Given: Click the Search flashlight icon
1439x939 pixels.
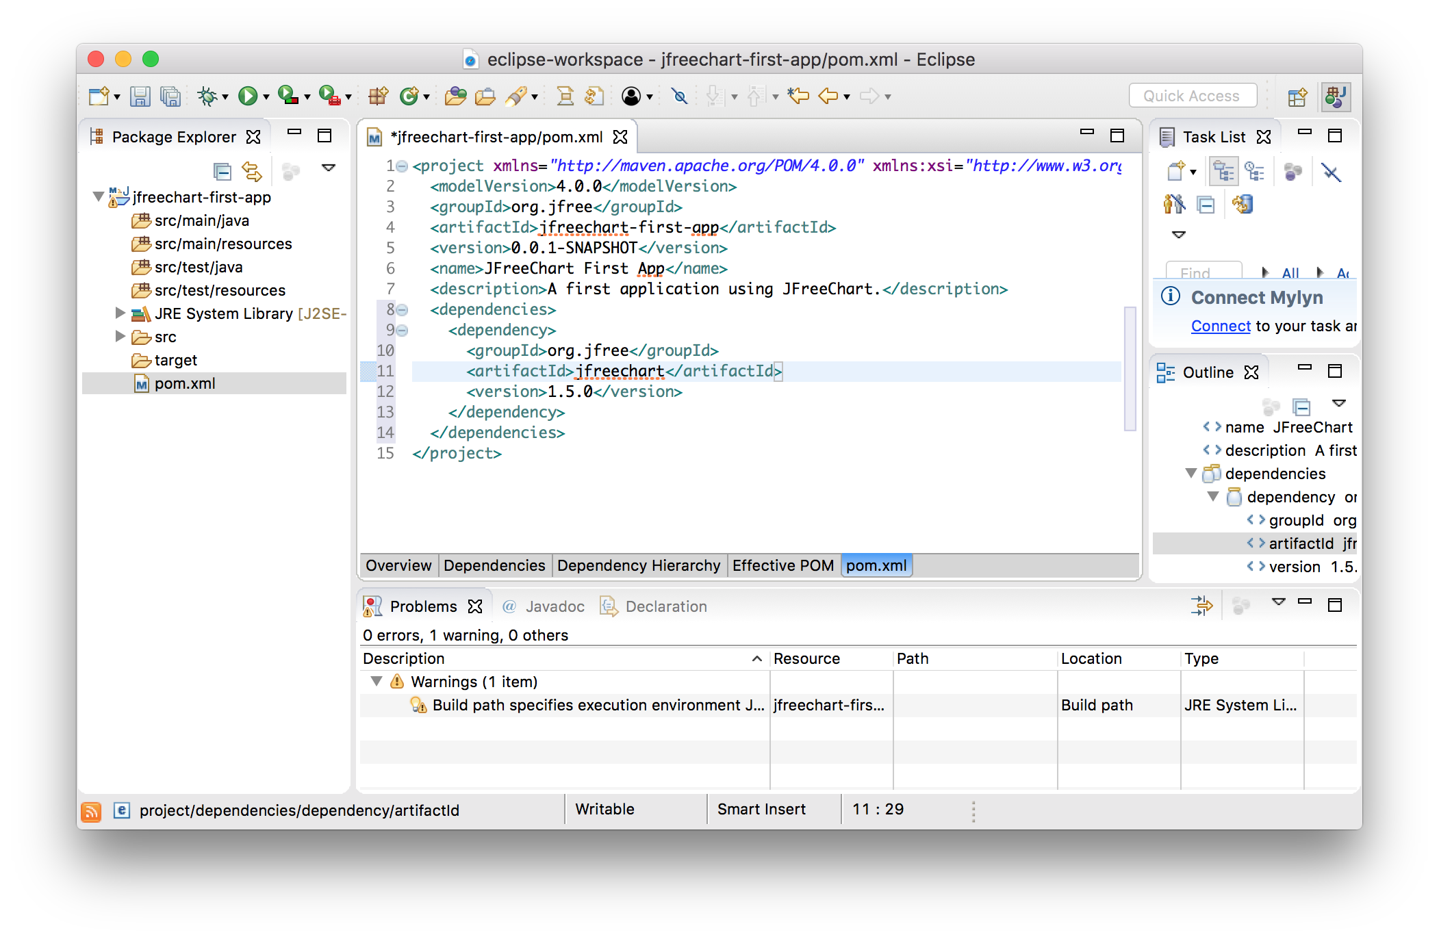Looking at the screenshot, I should pyautogui.click(x=516, y=97).
